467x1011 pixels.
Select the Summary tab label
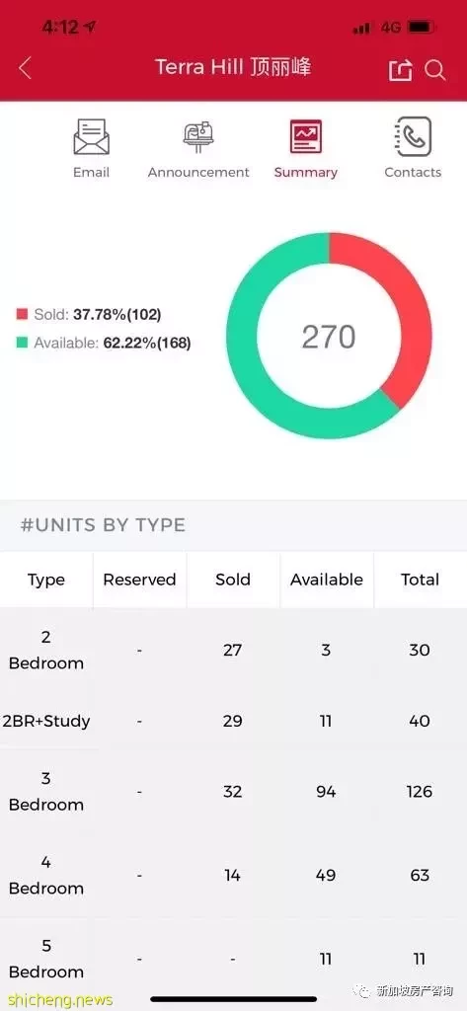pyautogui.click(x=306, y=172)
